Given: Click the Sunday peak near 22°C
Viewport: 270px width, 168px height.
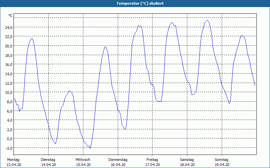Looking at the screenshot, I should coord(242,36).
